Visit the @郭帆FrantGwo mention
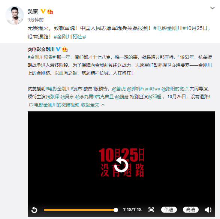220x219 pixels. [x=144, y=89]
